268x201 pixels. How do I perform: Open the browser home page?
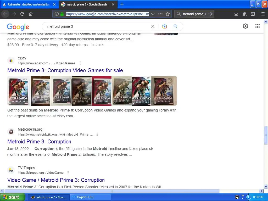click(31, 14)
